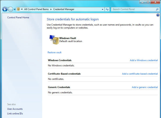Image resolution: width=161 pixels, height=118 pixels.
Task: Click 'No Windows credentials.' text
Action: click(61, 66)
